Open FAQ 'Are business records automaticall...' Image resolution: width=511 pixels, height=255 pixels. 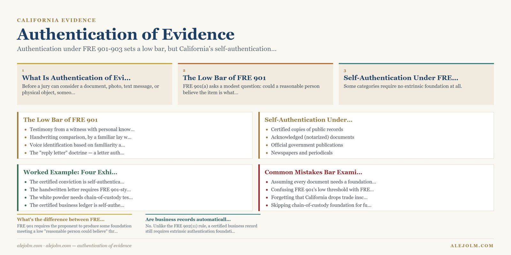pos(188,219)
